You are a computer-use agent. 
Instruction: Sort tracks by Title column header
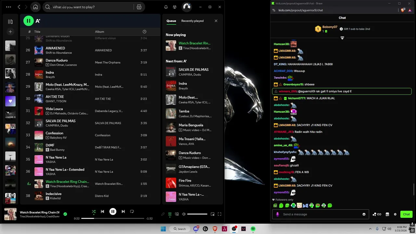pyautogui.click(x=37, y=32)
